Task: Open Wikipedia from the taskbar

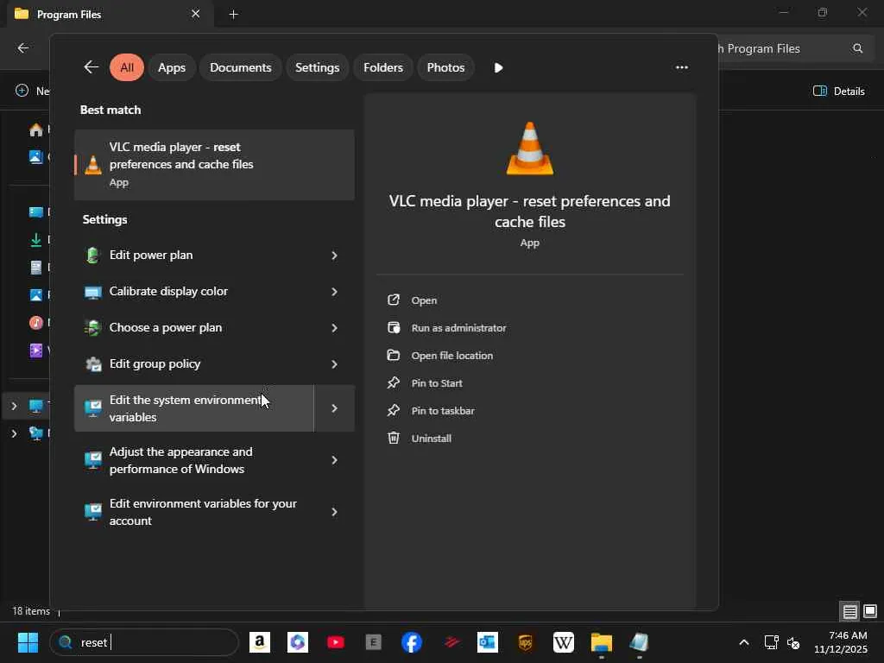Action: pos(563,642)
